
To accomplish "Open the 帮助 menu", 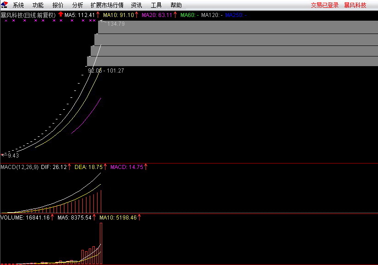I will [176, 5].
